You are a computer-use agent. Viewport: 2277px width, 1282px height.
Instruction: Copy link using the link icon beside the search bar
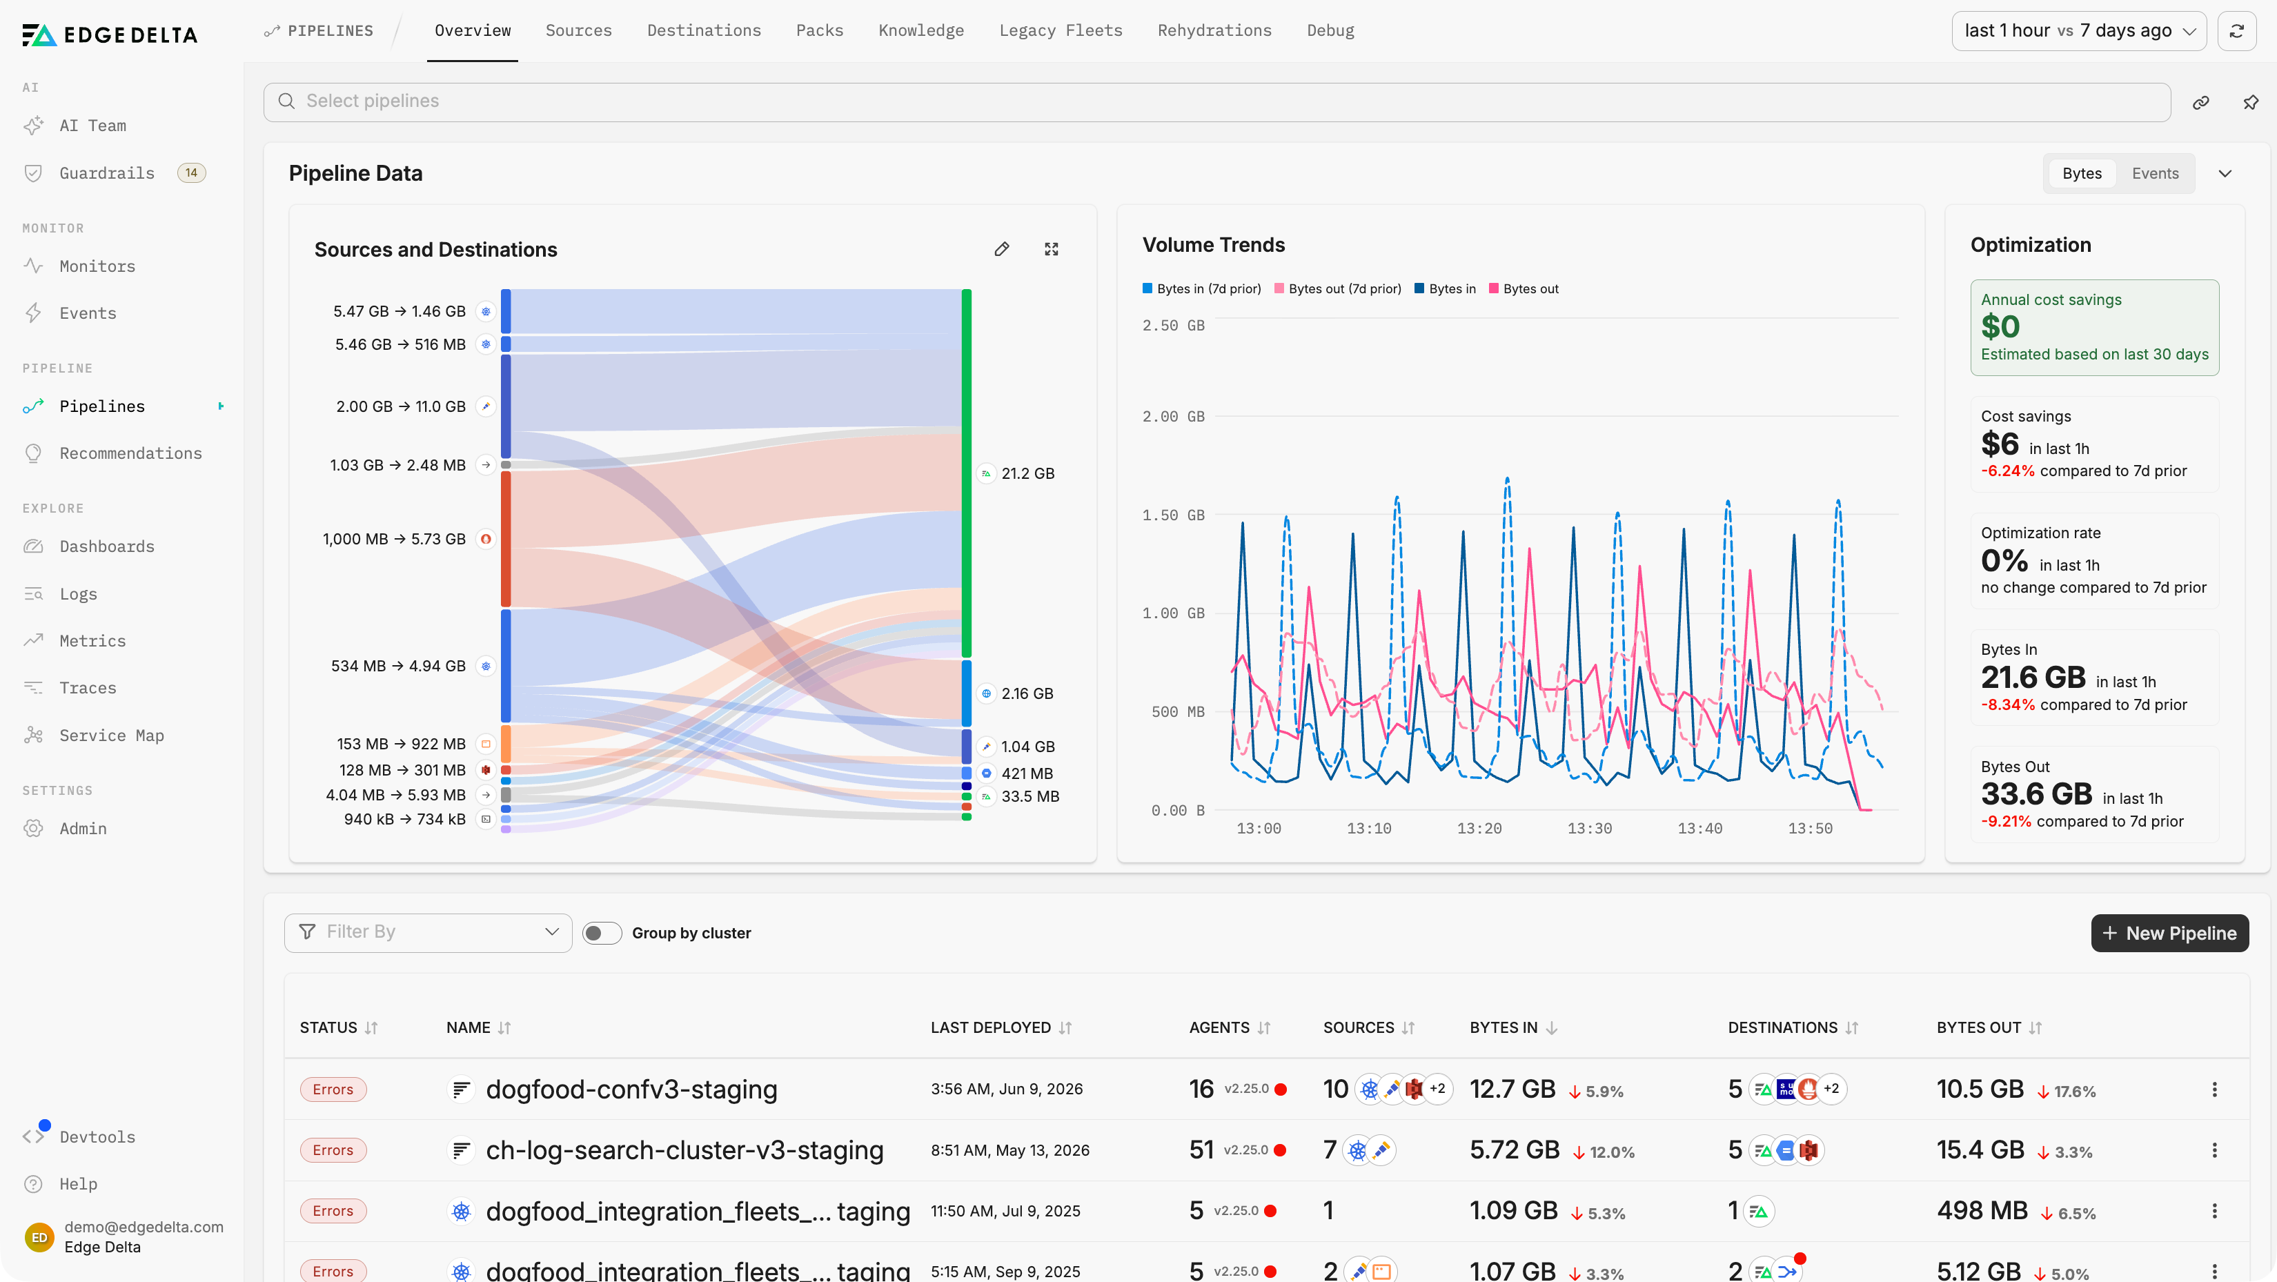2201,103
